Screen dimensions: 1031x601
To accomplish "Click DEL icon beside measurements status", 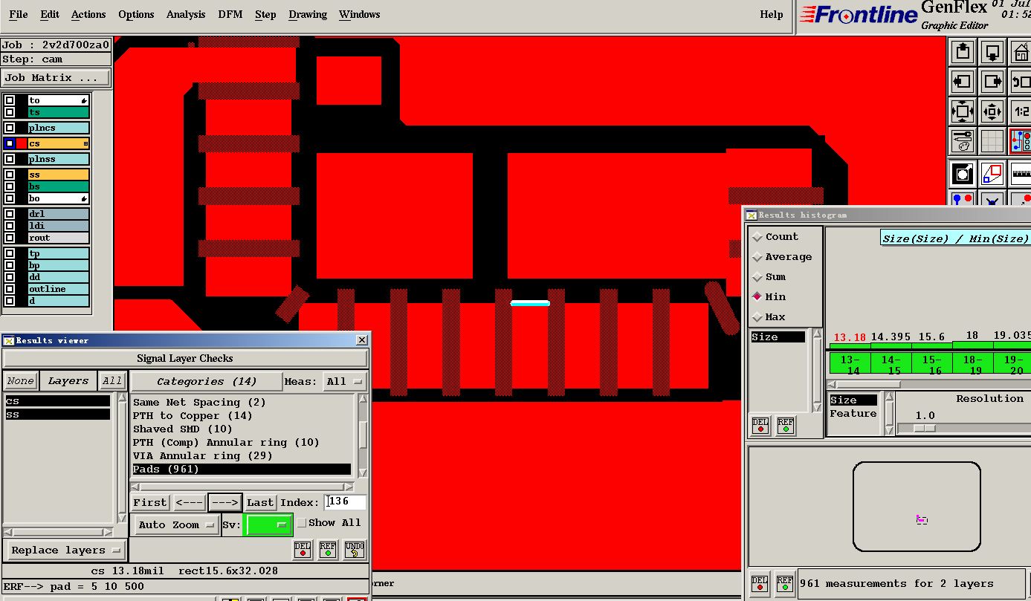I will [759, 583].
